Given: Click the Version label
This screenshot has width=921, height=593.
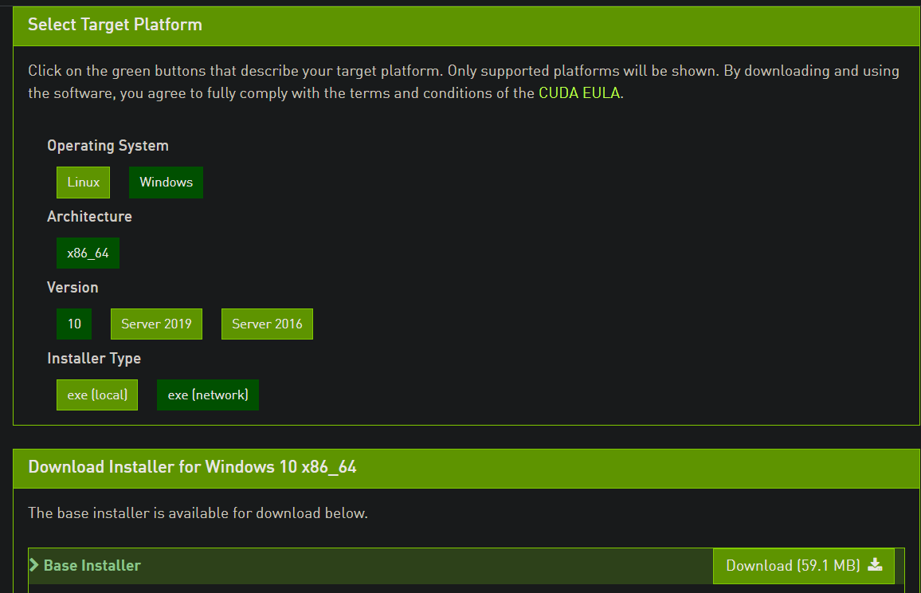Looking at the screenshot, I should point(73,288).
